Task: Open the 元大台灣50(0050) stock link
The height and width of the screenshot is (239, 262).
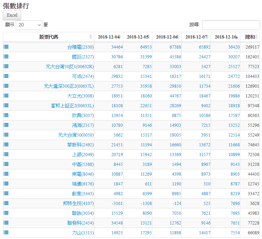Action: (76, 135)
